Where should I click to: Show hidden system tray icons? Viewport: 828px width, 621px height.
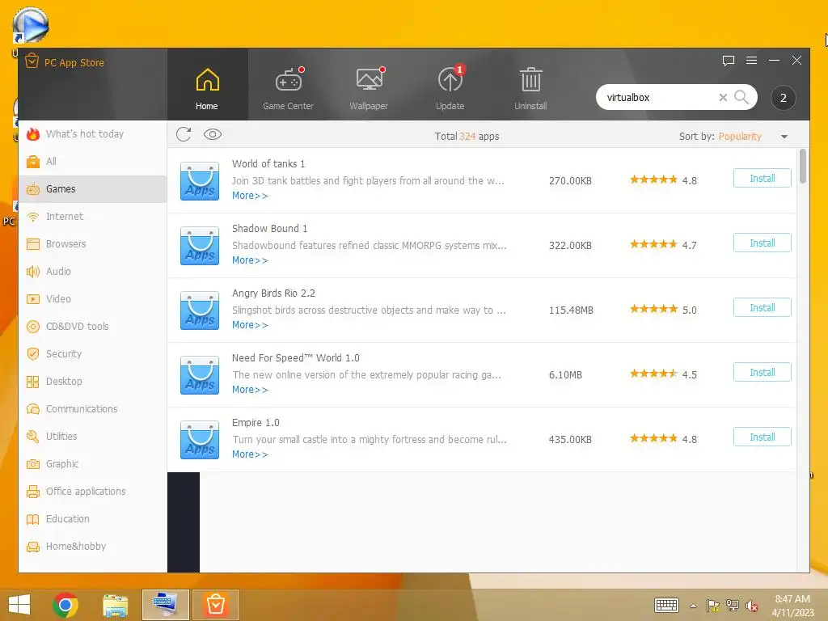tap(693, 606)
